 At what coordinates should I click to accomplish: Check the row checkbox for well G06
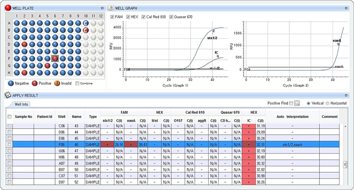9,151
